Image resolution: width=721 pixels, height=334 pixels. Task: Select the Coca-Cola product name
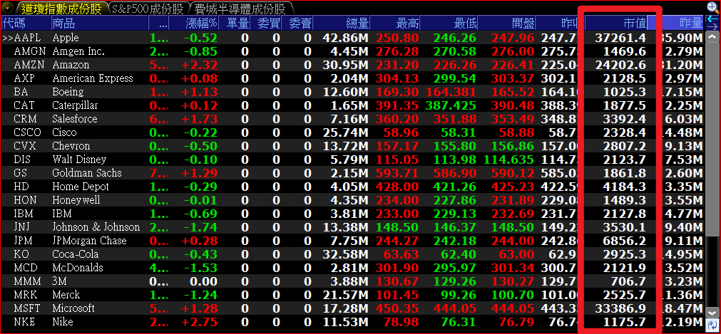(x=76, y=254)
